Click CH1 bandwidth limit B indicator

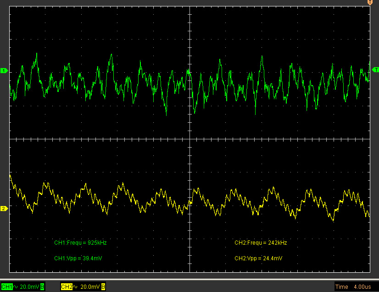click(x=42, y=287)
